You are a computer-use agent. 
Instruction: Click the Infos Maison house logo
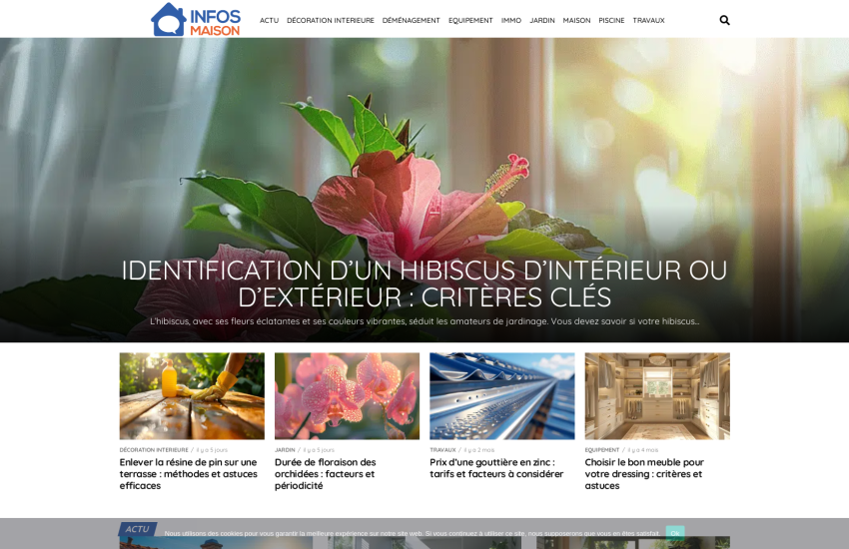click(x=196, y=19)
